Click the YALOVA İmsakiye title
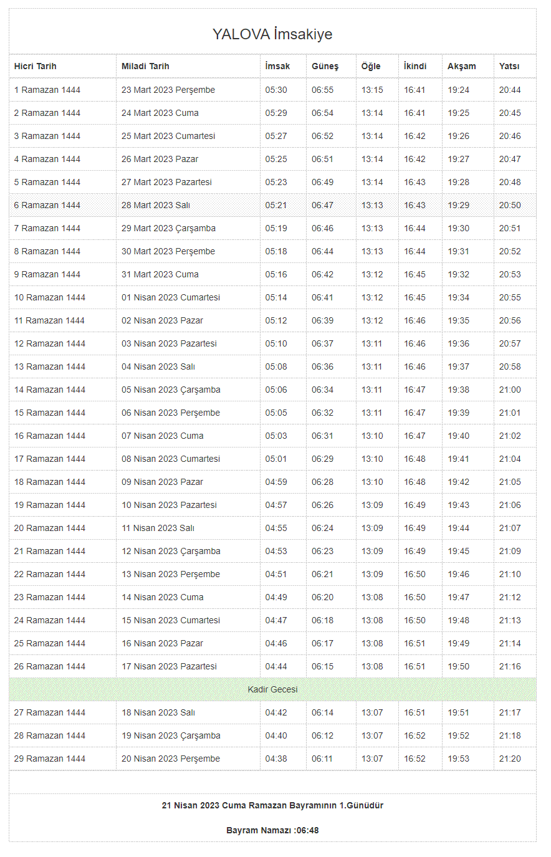This screenshot has width=551, height=857. pos(272,34)
